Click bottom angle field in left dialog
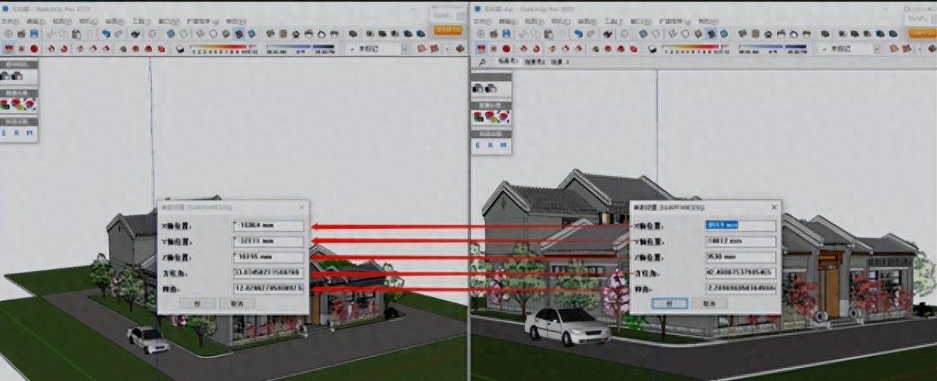 tap(268, 288)
